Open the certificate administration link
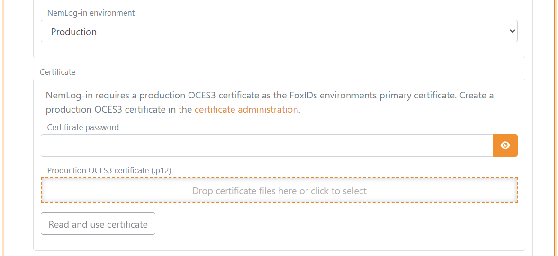 [246, 109]
